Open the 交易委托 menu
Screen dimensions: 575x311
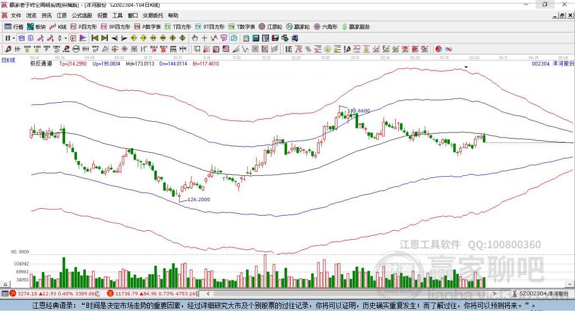153,15
